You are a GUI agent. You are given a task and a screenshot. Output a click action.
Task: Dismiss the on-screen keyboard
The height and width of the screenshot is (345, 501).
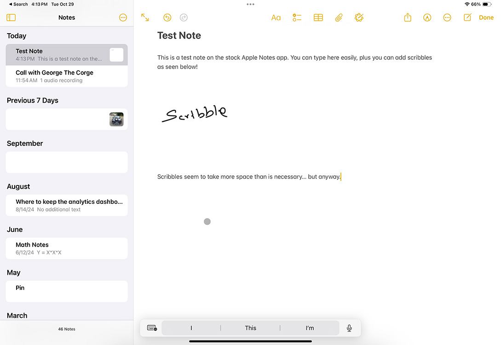[152, 328]
